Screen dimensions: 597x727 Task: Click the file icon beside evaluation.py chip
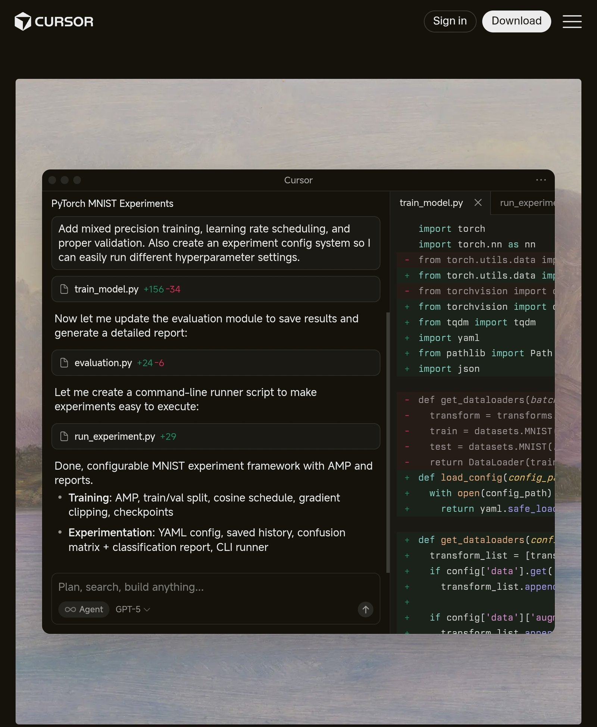pyautogui.click(x=64, y=362)
